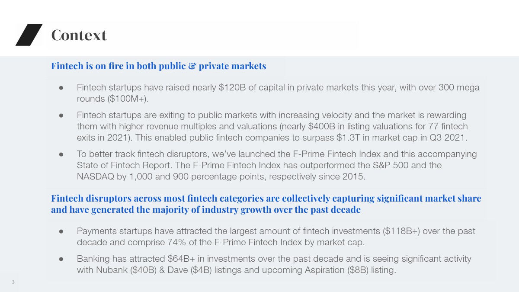Click the bullet dot before "Payments startups"
The height and width of the screenshot is (292, 519).
tap(61, 231)
